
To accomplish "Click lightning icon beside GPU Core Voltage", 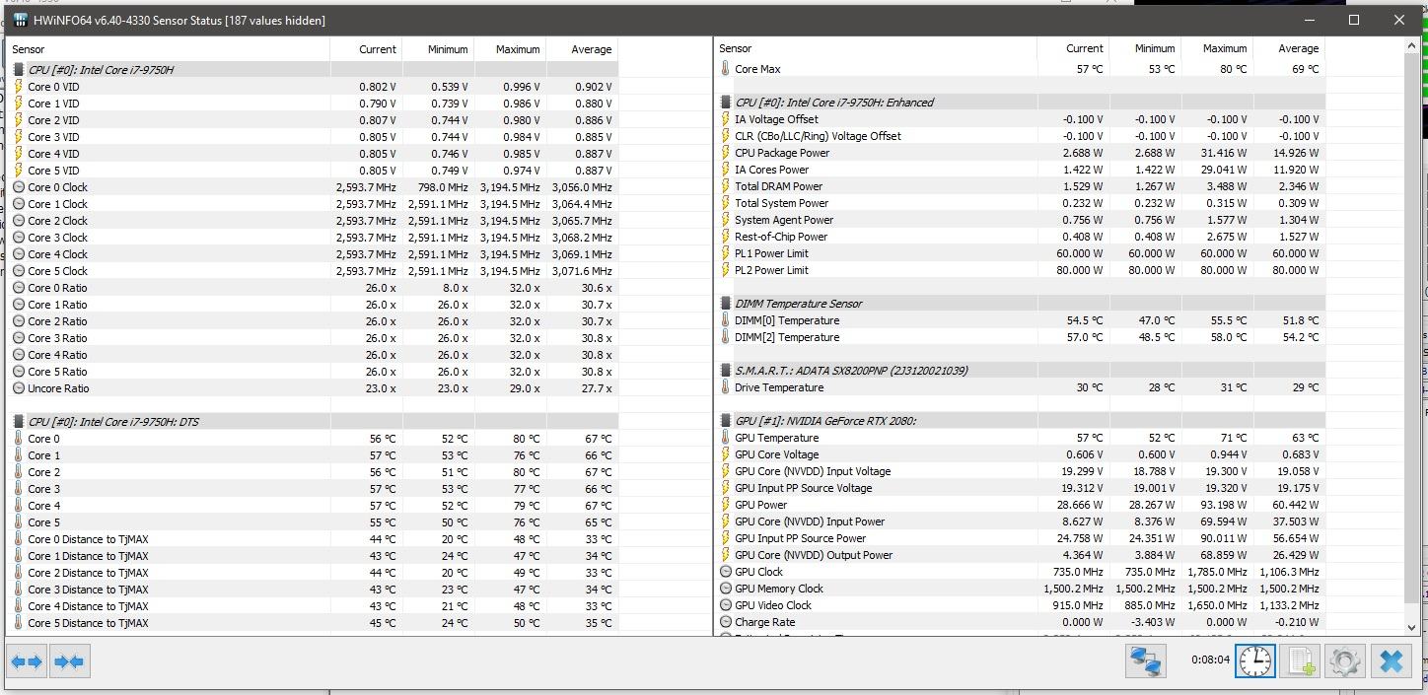I will pos(726,454).
